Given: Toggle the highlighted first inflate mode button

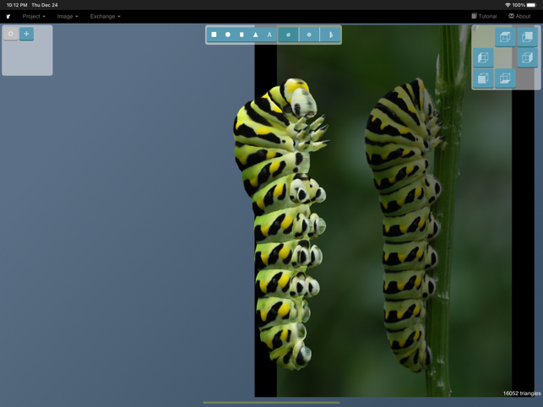Looking at the screenshot, I should tap(288, 35).
